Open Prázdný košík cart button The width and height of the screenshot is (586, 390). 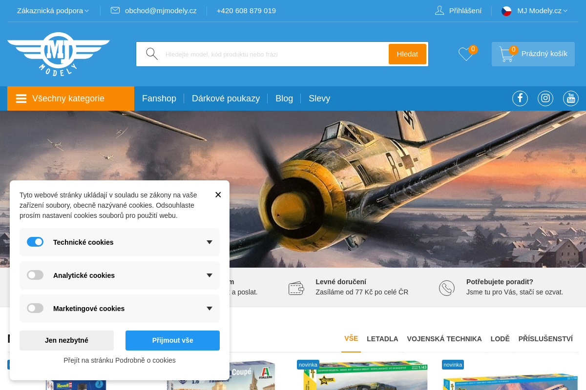click(x=533, y=54)
